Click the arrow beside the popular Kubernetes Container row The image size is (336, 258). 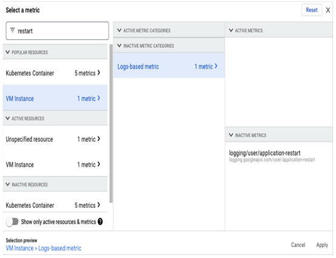[99, 73]
